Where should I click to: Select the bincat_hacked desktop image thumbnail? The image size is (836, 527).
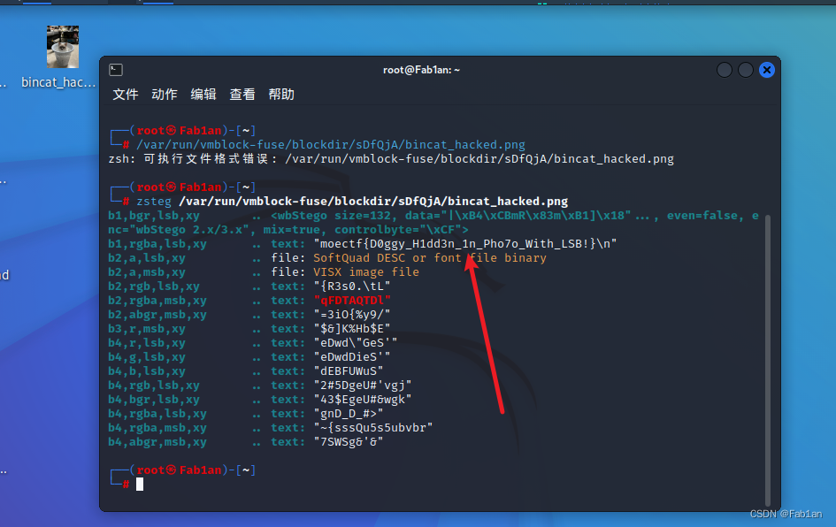[x=63, y=47]
